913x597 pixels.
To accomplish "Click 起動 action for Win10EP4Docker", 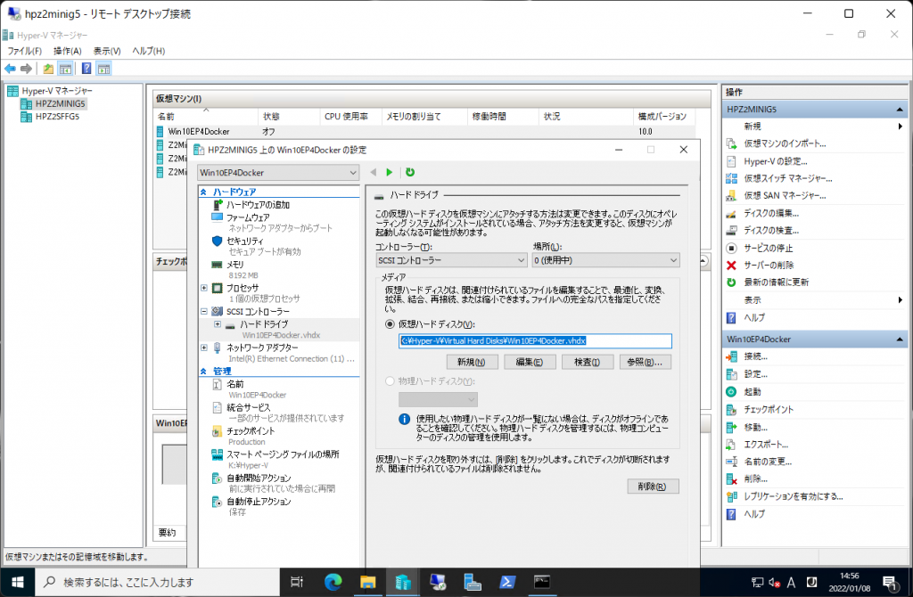I will pos(752,392).
